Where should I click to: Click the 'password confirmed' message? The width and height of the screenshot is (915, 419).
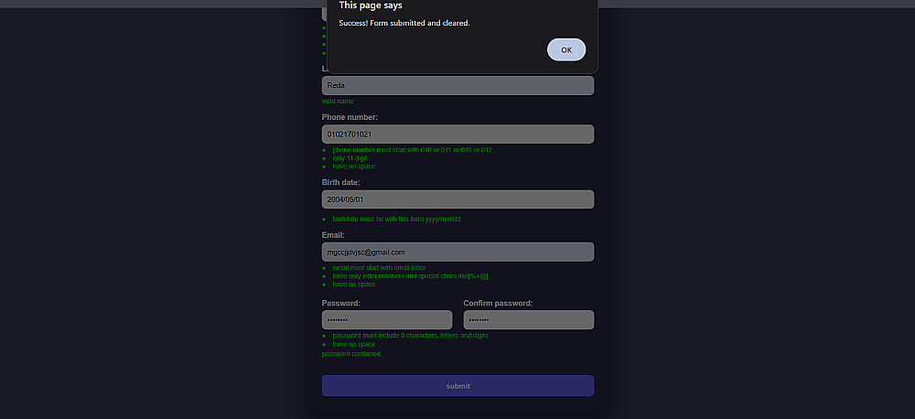[x=351, y=353]
